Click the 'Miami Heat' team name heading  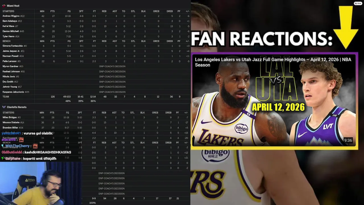pos(13,6)
